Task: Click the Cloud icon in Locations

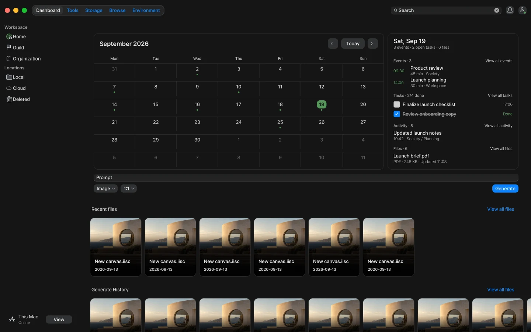Action: coord(9,88)
